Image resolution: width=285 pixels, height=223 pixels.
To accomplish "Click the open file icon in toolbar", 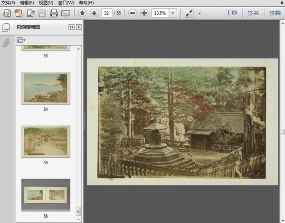I will click(x=7, y=13).
